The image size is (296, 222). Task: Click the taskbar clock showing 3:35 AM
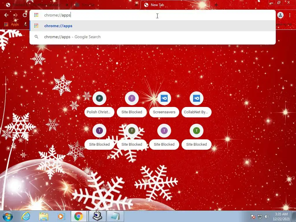(x=281, y=217)
